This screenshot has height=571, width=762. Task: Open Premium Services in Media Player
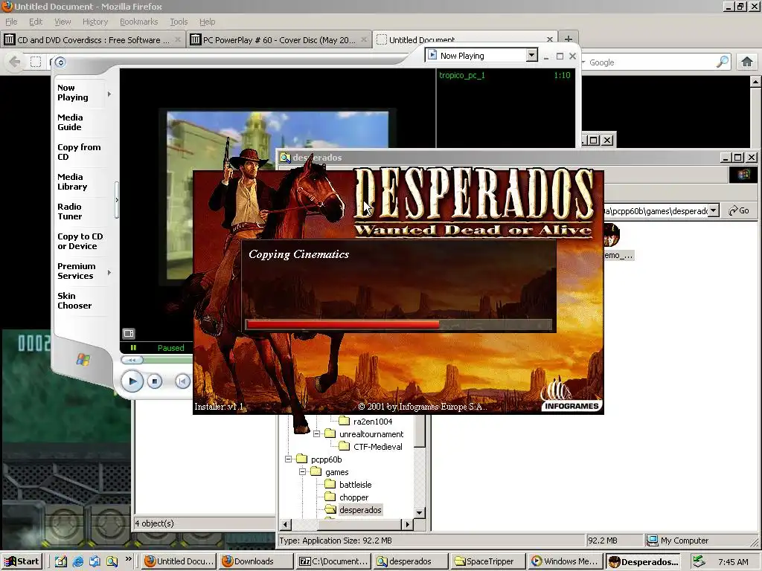tap(77, 271)
